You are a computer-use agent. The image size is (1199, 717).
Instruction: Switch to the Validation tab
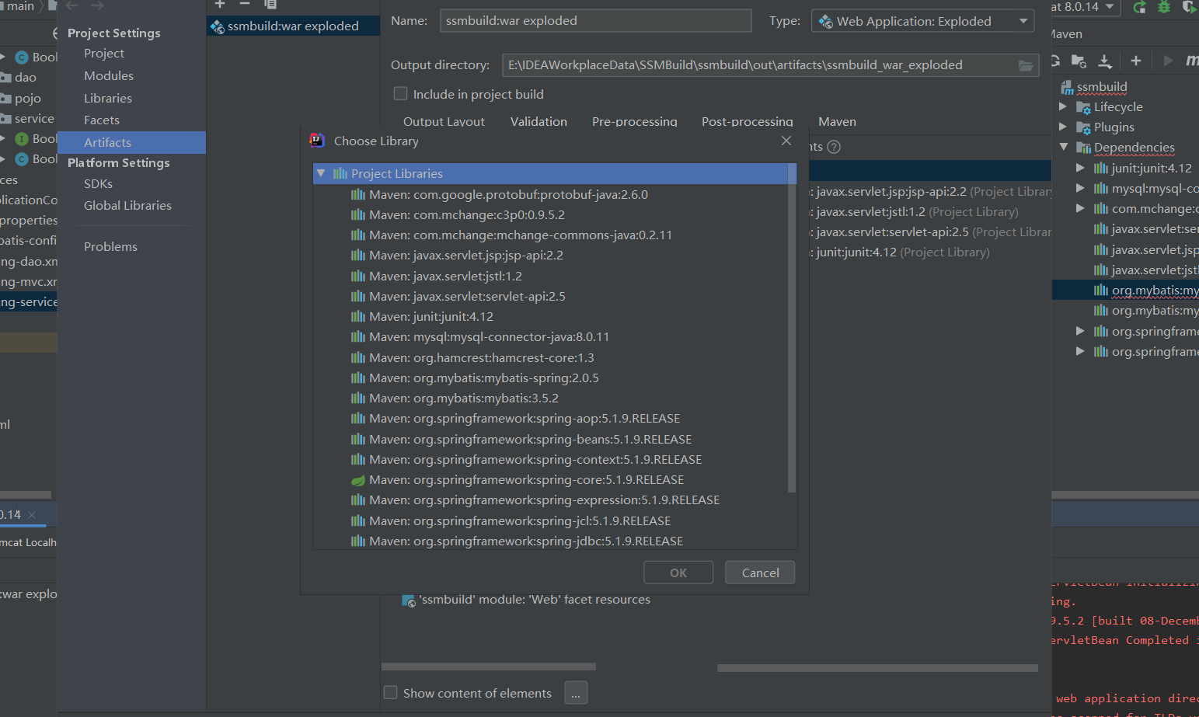click(x=539, y=122)
